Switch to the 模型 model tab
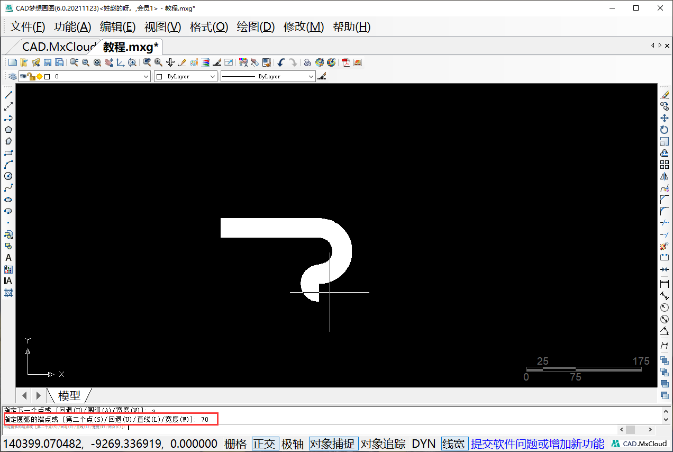Screen dimensions: 673x452 pos(69,395)
